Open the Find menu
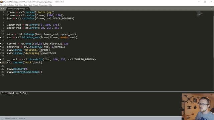 (x=16, y=5)
